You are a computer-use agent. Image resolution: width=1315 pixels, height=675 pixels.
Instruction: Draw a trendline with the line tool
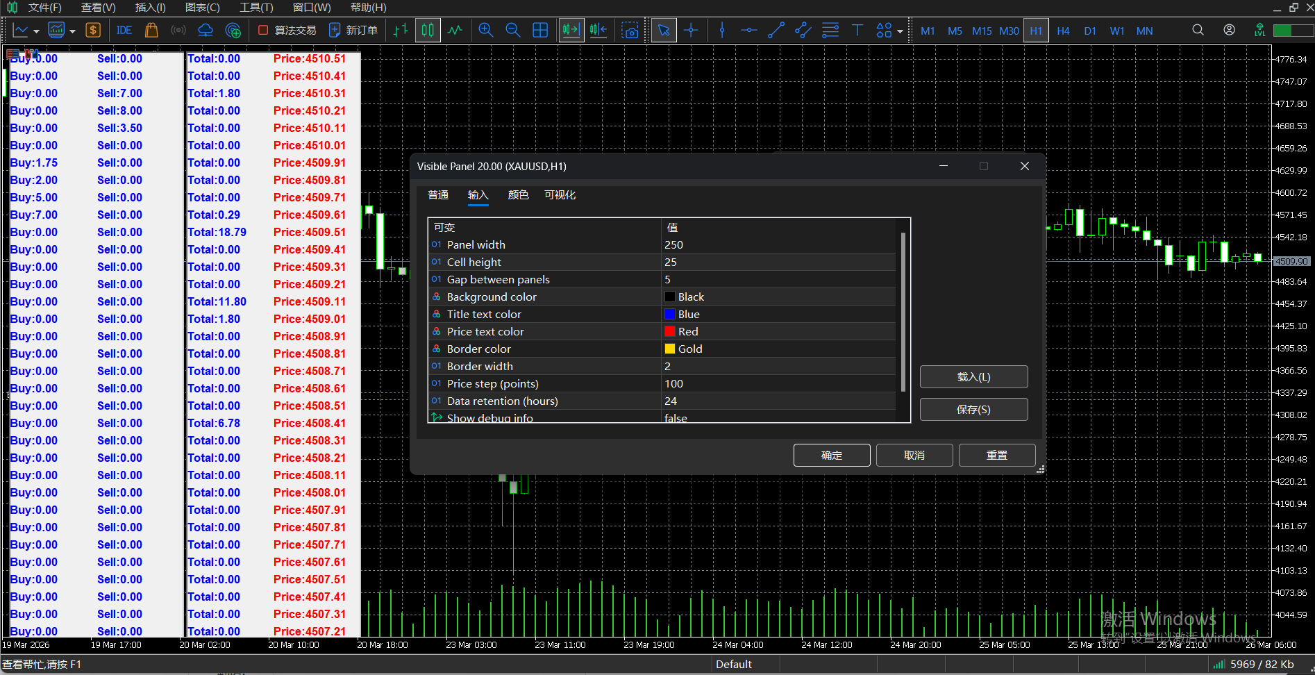[x=776, y=31]
